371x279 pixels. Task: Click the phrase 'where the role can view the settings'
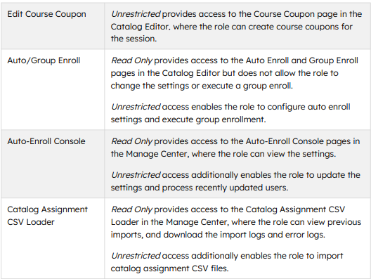[x=263, y=154]
